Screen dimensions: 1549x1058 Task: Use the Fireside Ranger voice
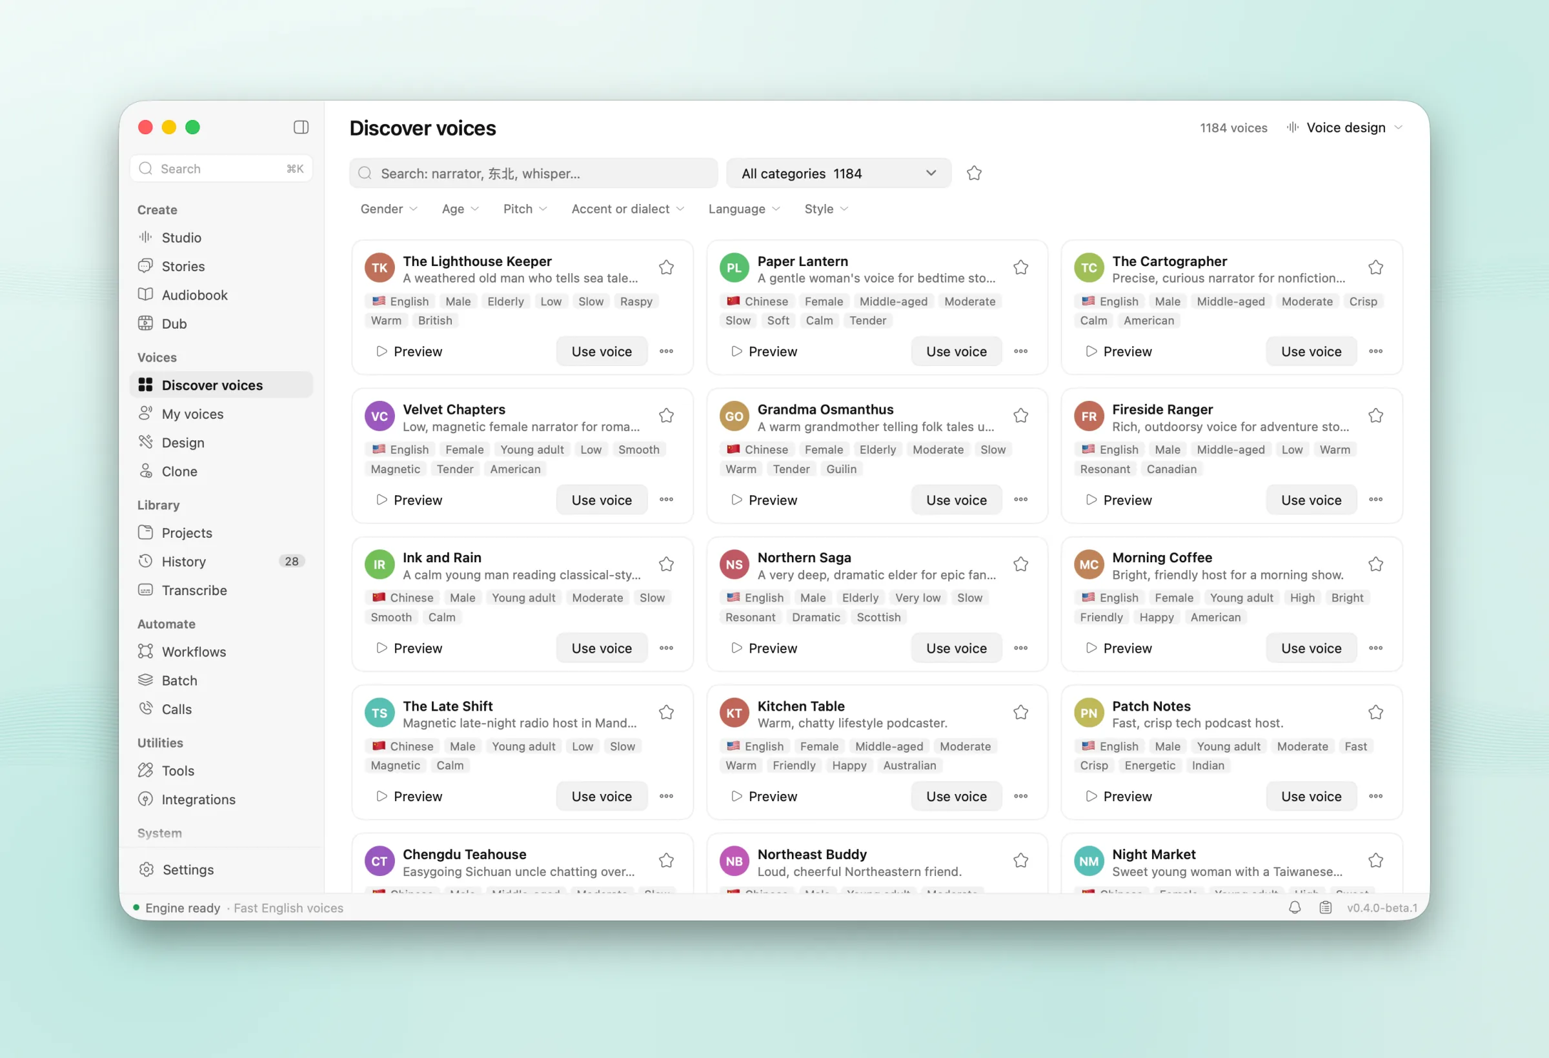coord(1311,500)
